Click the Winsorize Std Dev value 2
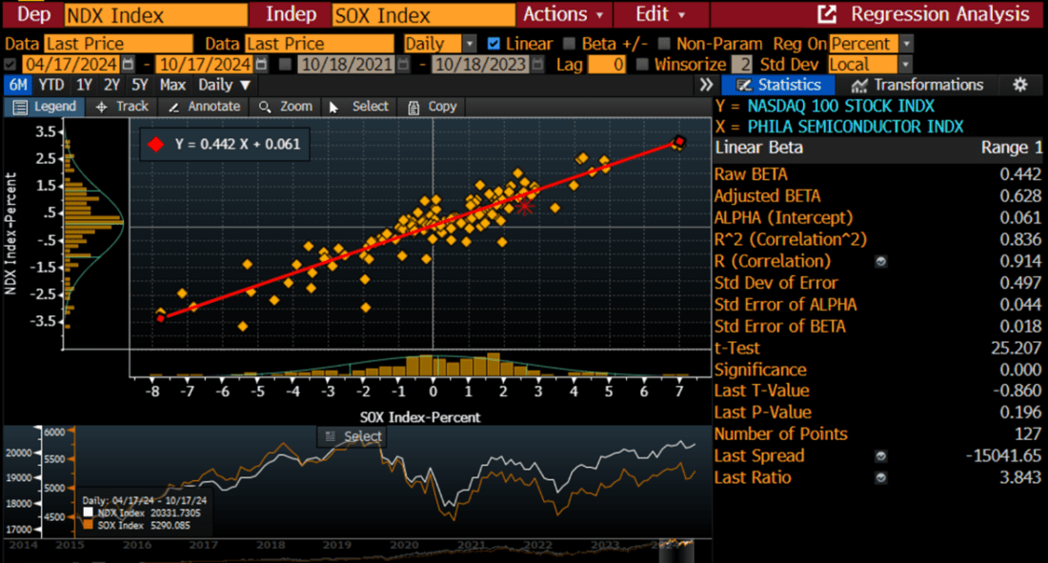Screen dimensions: 1048x563 pyautogui.click(x=741, y=64)
